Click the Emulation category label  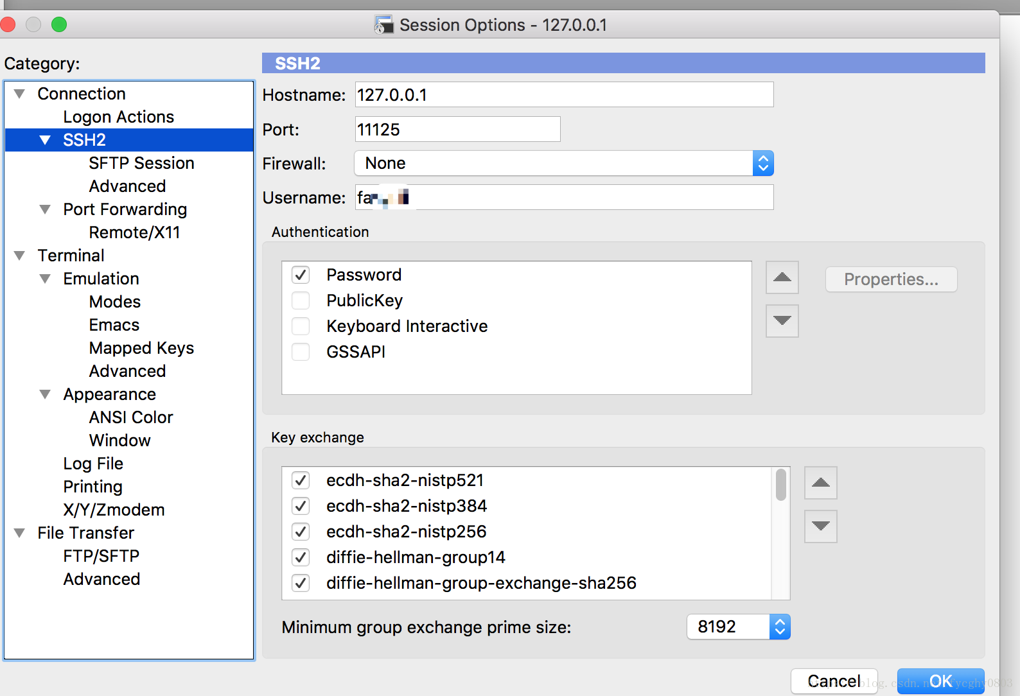(101, 279)
